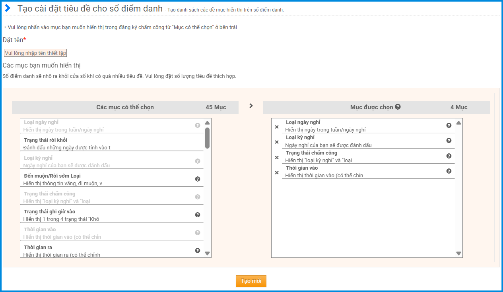Remove Trạng thái chấm công from selected items
The width and height of the screenshot is (503, 292).
click(x=277, y=158)
